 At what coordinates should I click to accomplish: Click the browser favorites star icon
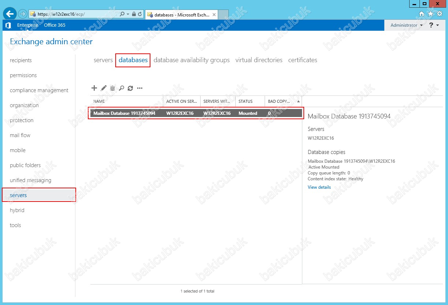tap(430, 14)
